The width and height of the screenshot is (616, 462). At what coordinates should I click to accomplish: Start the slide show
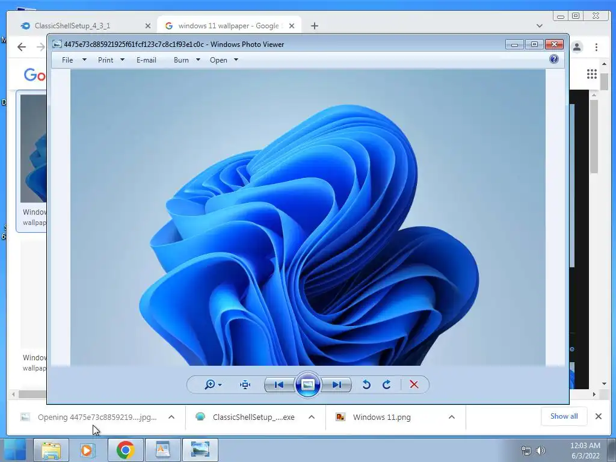[307, 384]
